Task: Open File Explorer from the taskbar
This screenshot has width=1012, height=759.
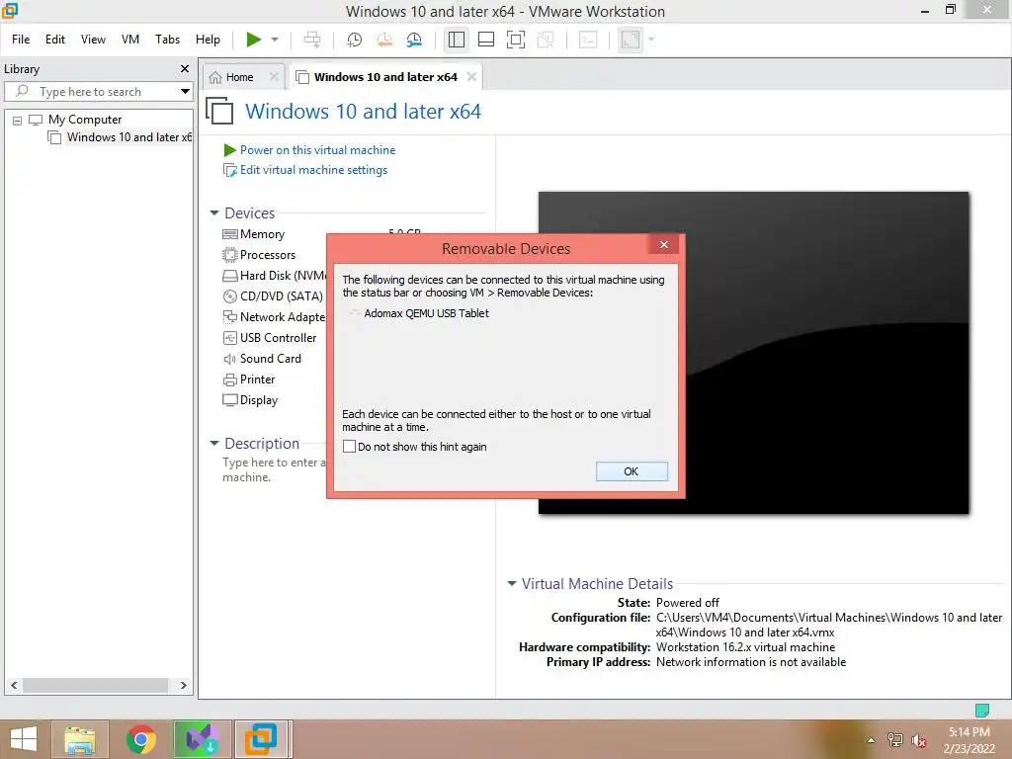Action: 80,739
